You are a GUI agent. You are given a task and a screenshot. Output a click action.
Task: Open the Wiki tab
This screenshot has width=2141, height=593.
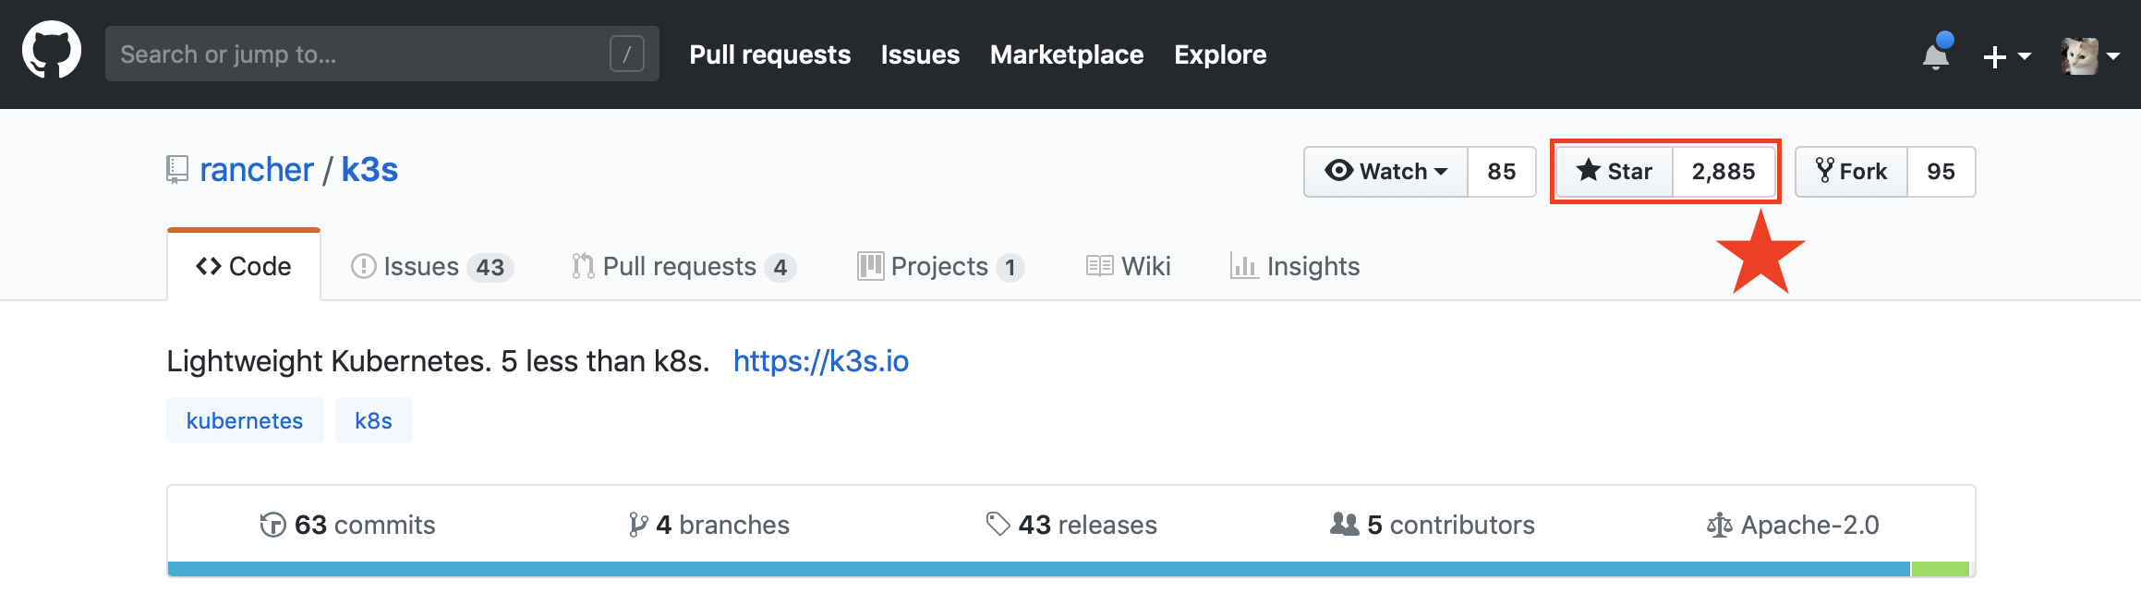click(x=1128, y=266)
